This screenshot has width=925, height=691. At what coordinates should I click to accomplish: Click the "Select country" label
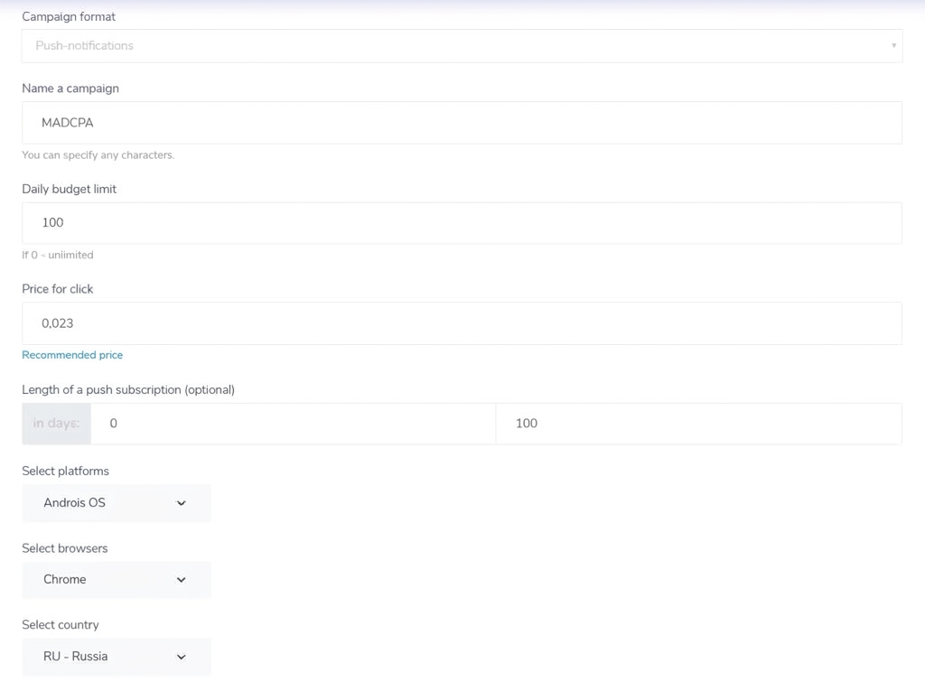61,625
